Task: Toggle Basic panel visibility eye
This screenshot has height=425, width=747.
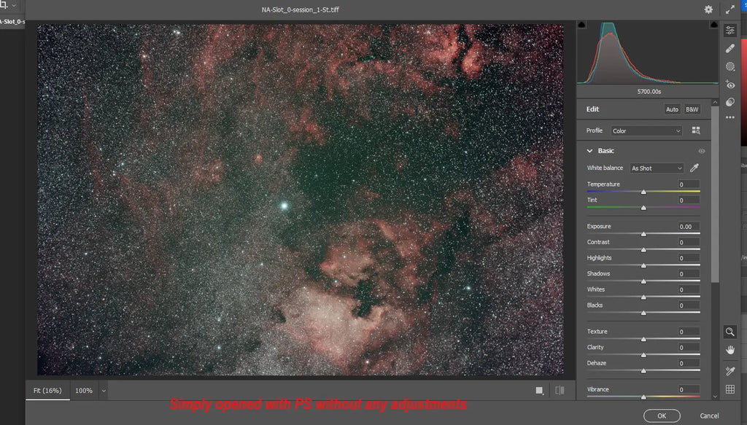Action: (702, 151)
